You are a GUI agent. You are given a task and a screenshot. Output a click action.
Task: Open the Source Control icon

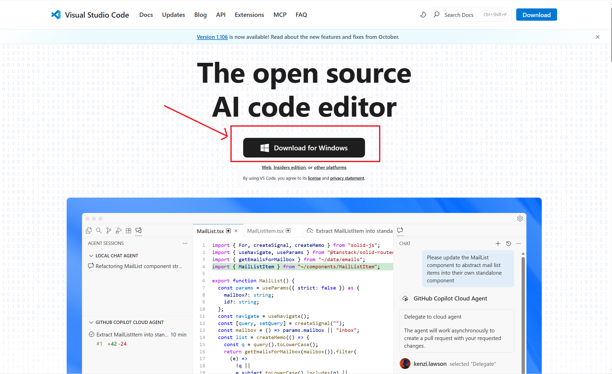(109, 230)
